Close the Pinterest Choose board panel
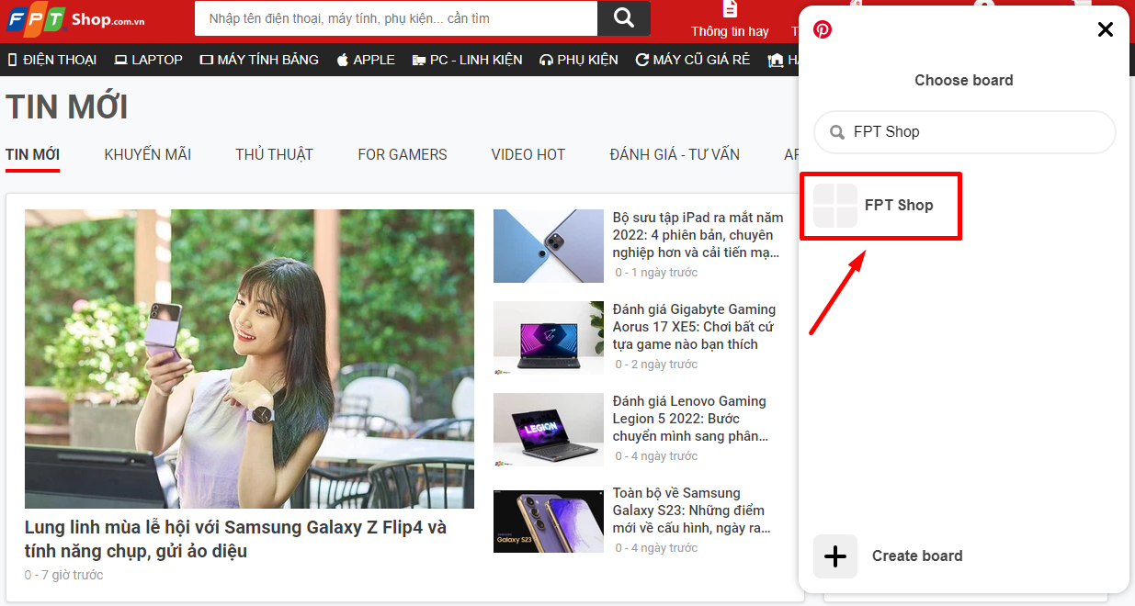The height and width of the screenshot is (606, 1135). (1106, 29)
